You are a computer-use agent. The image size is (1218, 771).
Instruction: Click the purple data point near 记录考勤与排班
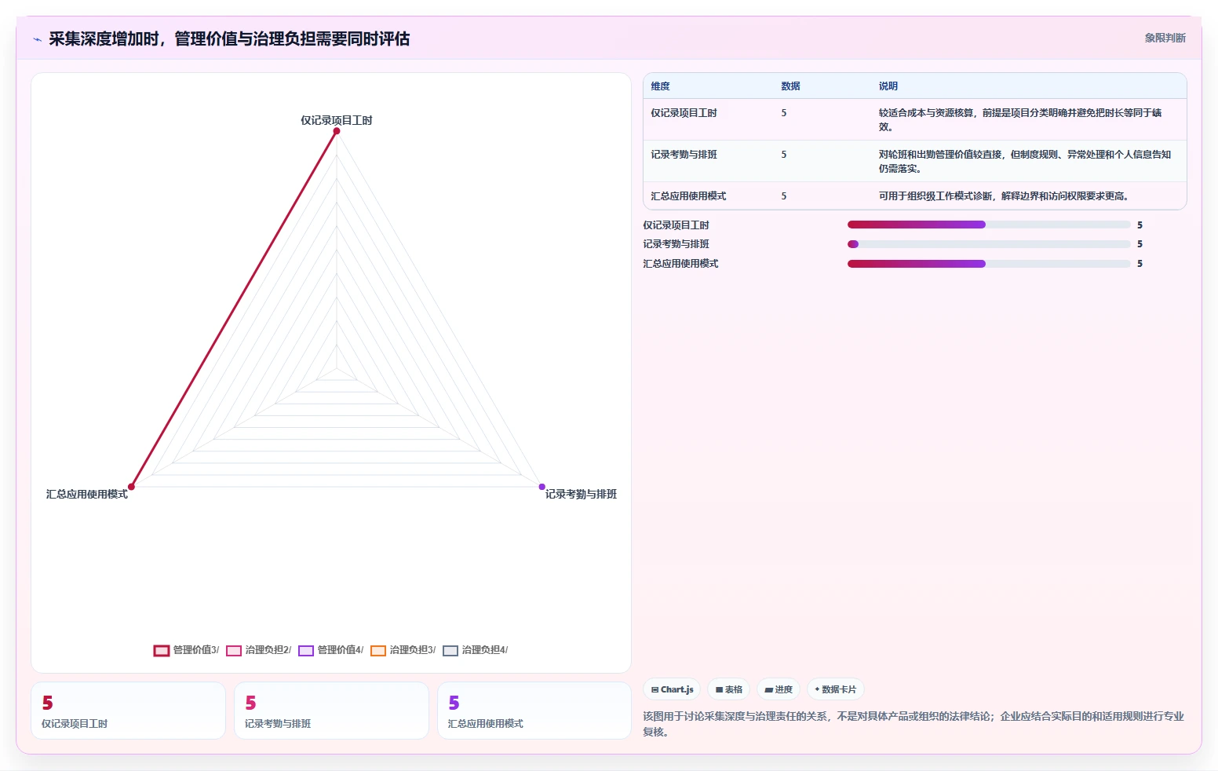[542, 487]
